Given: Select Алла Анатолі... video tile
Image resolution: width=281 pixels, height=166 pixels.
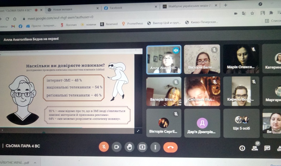Looking at the screenshot, I should tap(164, 59).
